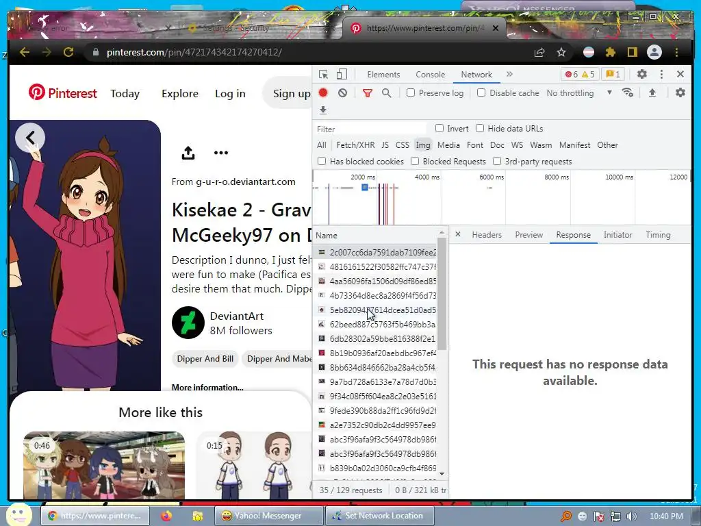
Task: Open the Initiator tab
Action: tap(618, 235)
